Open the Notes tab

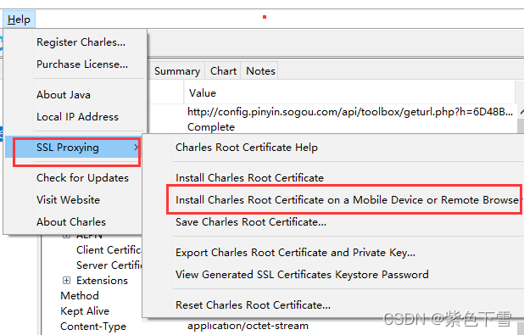click(x=260, y=71)
